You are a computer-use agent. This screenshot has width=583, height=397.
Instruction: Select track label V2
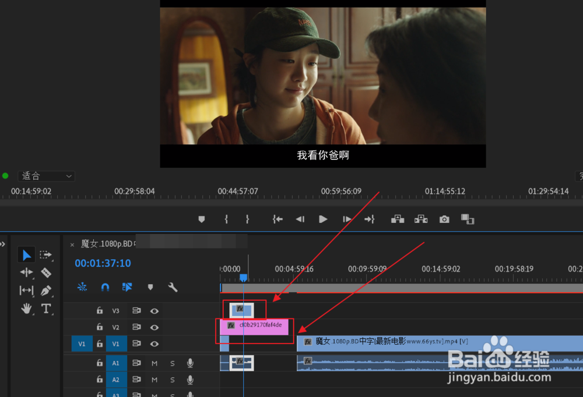pyautogui.click(x=115, y=327)
